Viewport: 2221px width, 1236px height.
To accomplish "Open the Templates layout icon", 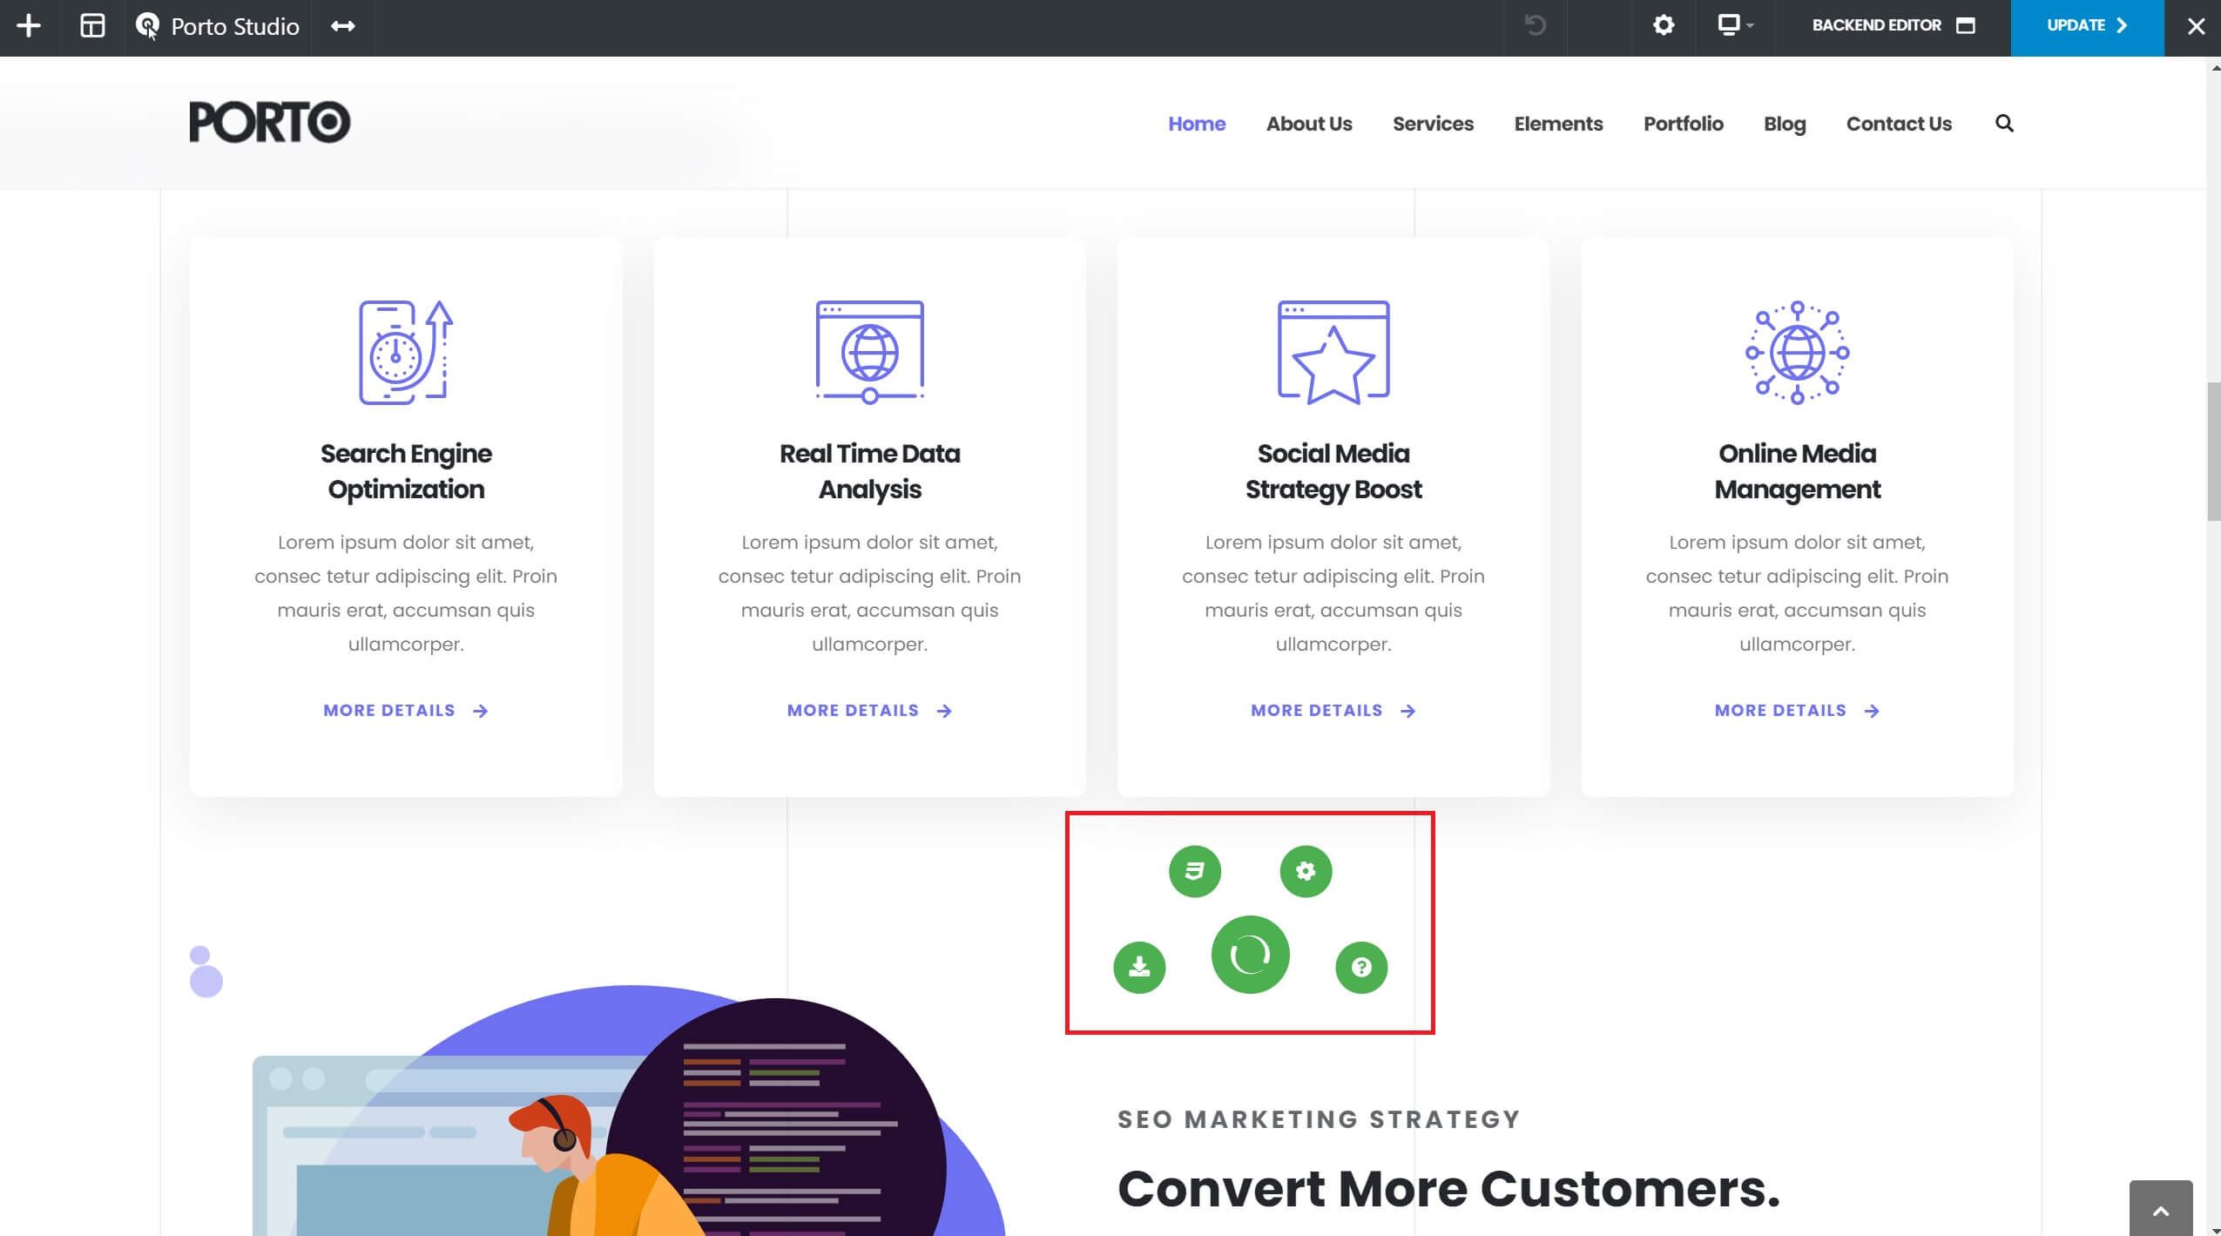I will 92,26.
